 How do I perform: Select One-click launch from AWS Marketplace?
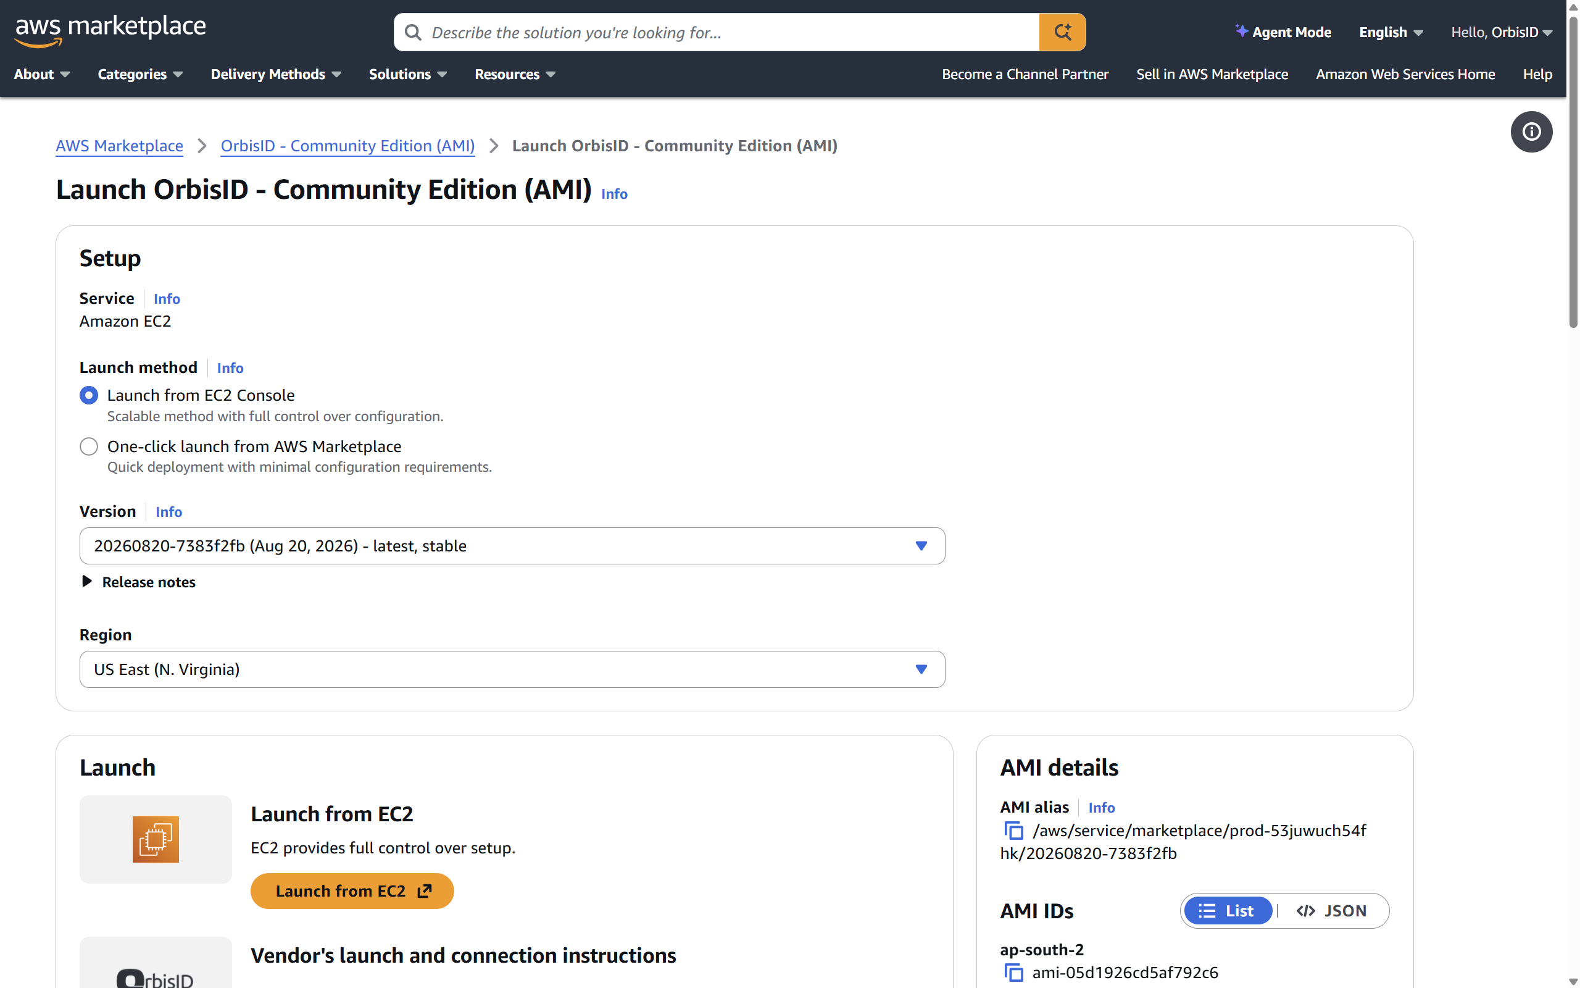[89, 446]
